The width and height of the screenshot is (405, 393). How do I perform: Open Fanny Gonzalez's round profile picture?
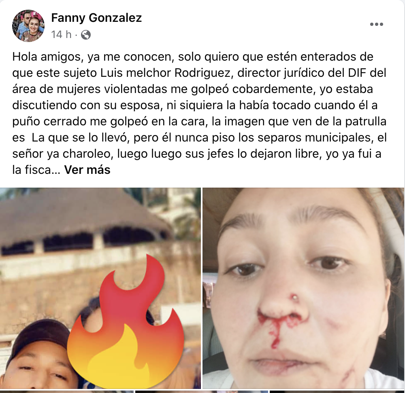coord(28,26)
